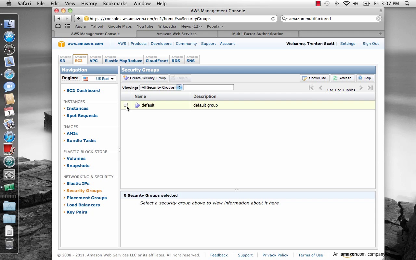The width and height of the screenshot is (416, 260).
Task: Open Trash in the Dock
Action: pyautogui.click(x=9, y=244)
